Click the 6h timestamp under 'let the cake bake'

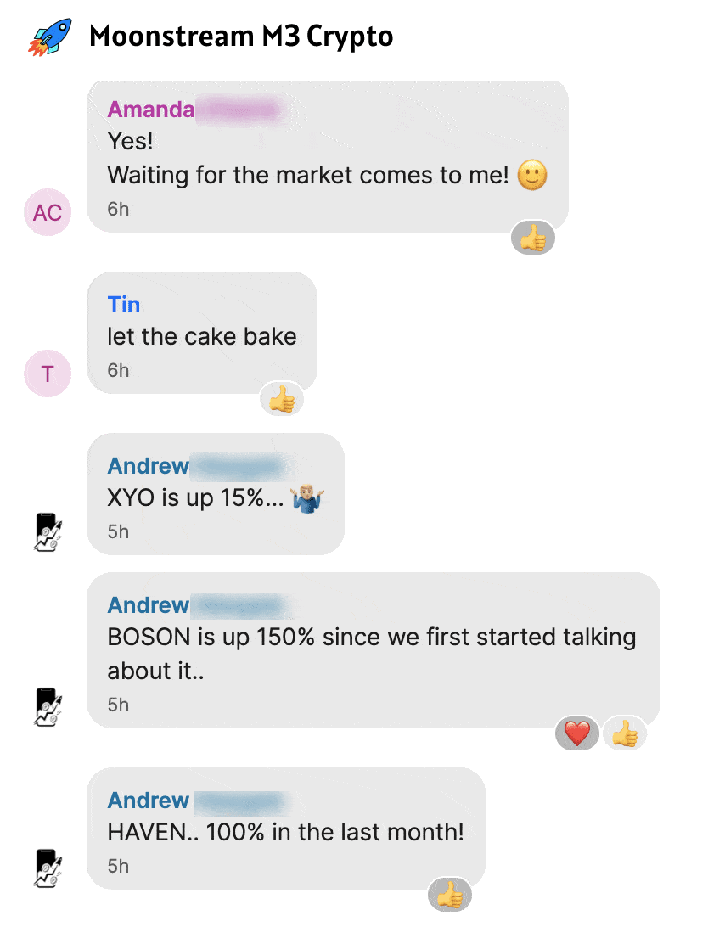[x=118, y=371]
